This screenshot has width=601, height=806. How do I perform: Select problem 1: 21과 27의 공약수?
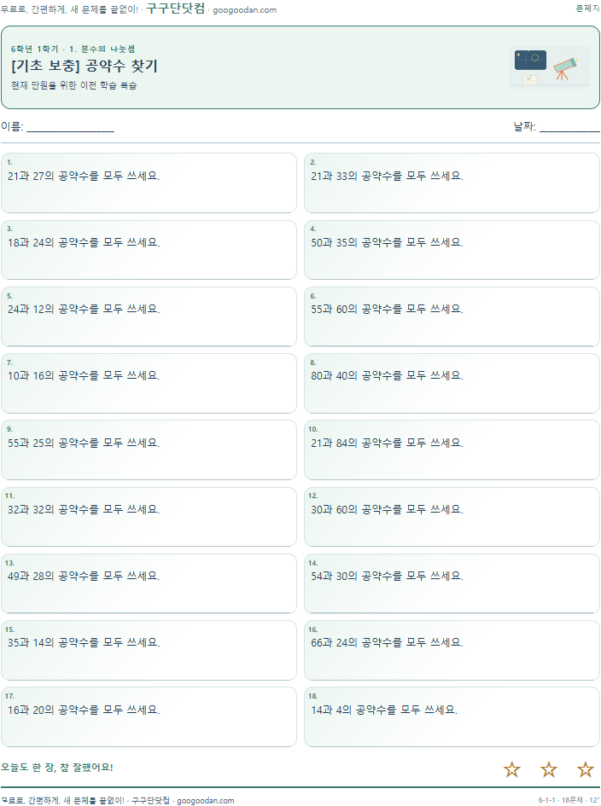click(149, 183)
